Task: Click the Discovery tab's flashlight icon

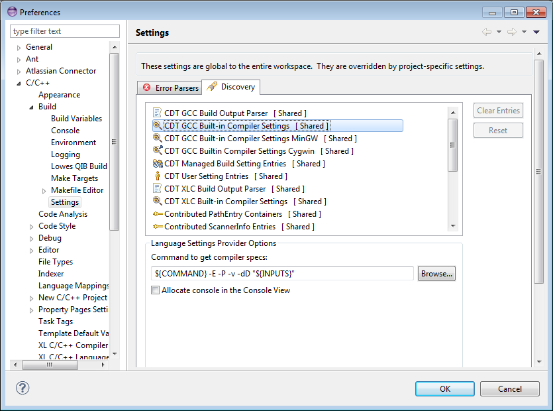Action: point(212,86)
